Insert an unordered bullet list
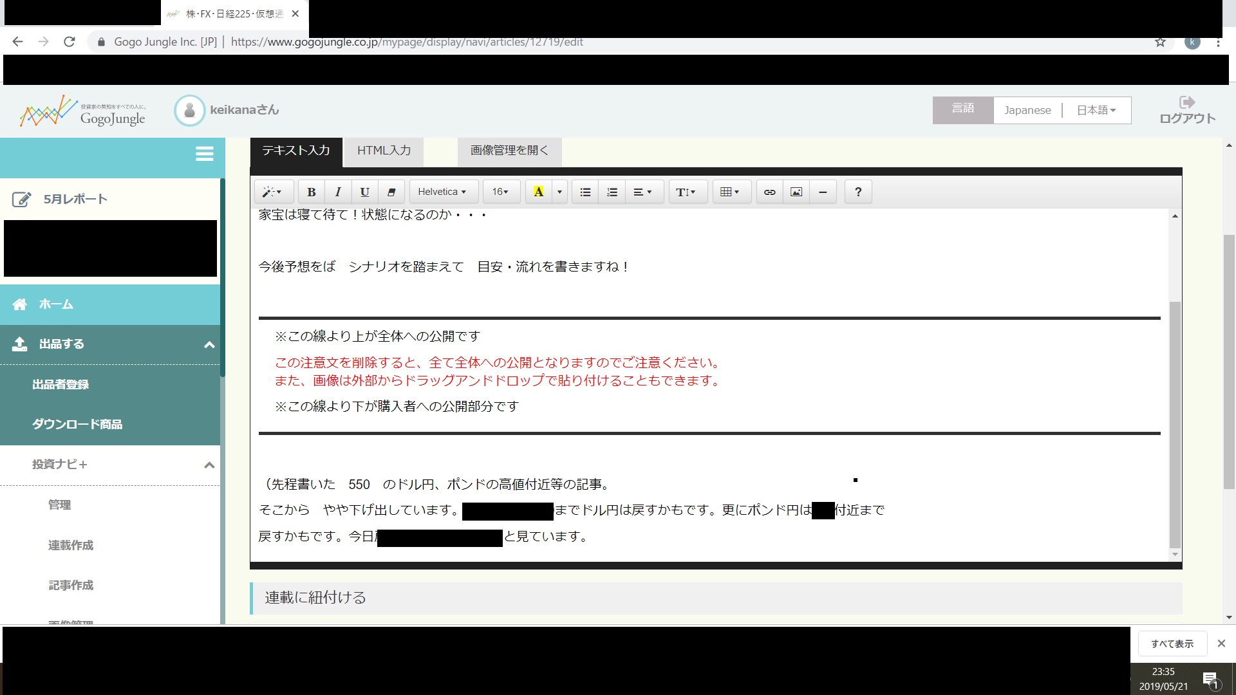This screenshot has height=695, width=1236. click(x=585, y=192)
